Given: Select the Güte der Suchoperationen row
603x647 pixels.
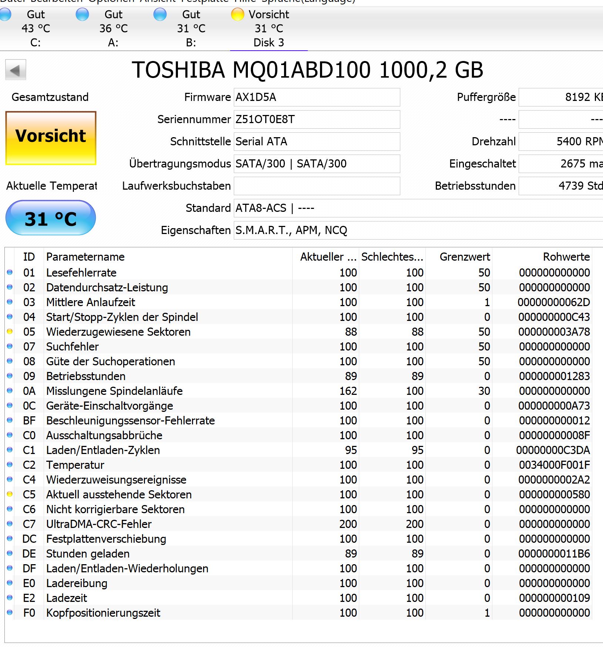Looking at the screenshot, I should [299, 361].
